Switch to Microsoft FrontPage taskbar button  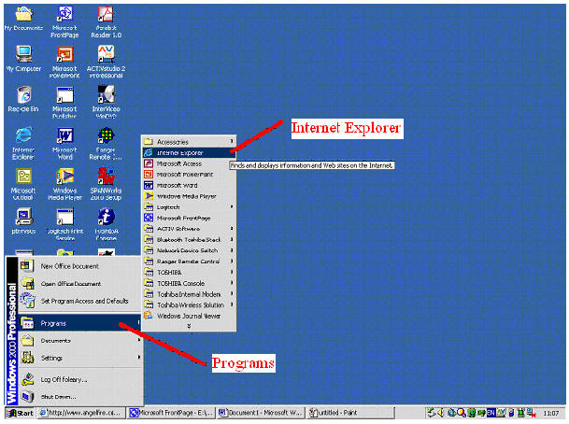click(x=171, y=413)
